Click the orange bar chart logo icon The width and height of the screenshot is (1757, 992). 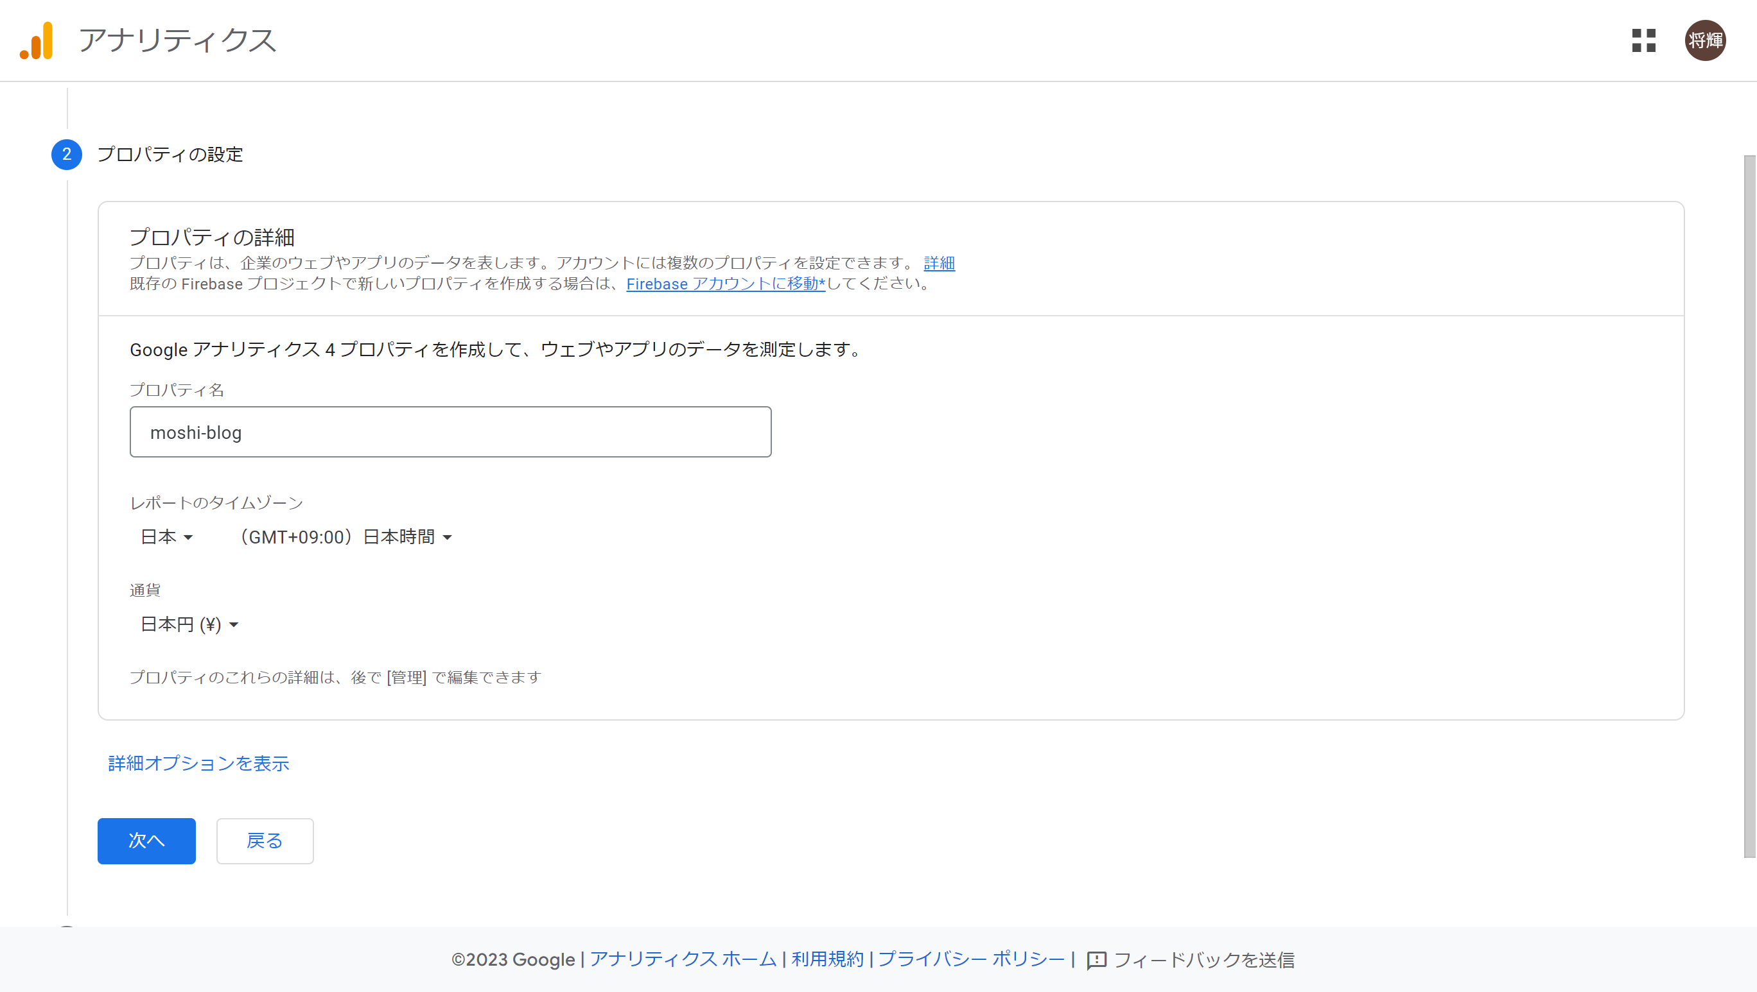(36, 41)
